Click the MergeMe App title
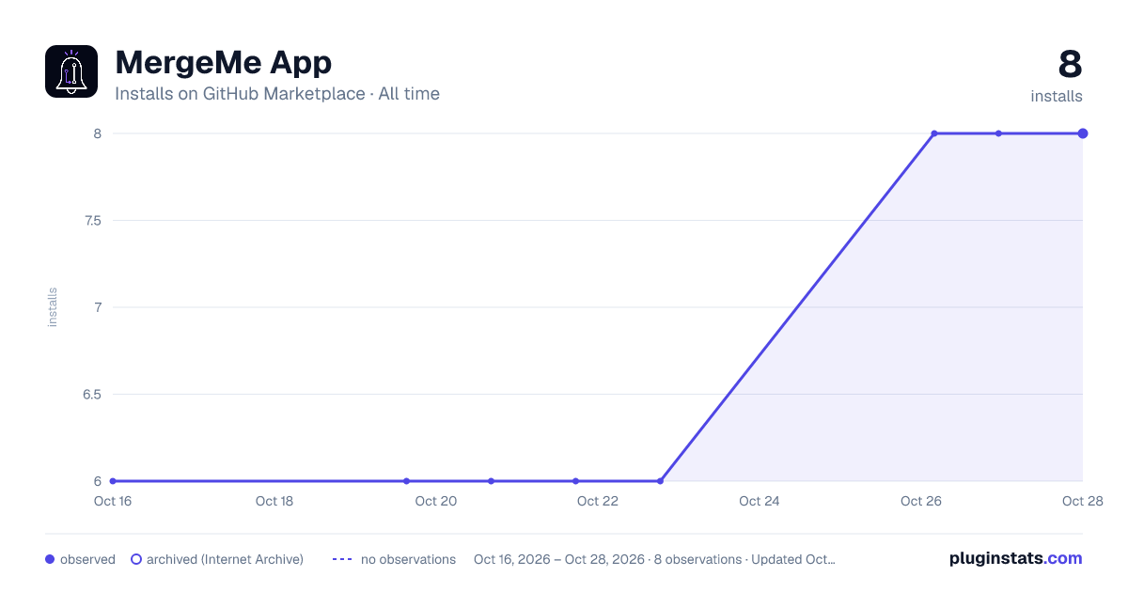 click(223, 62)
